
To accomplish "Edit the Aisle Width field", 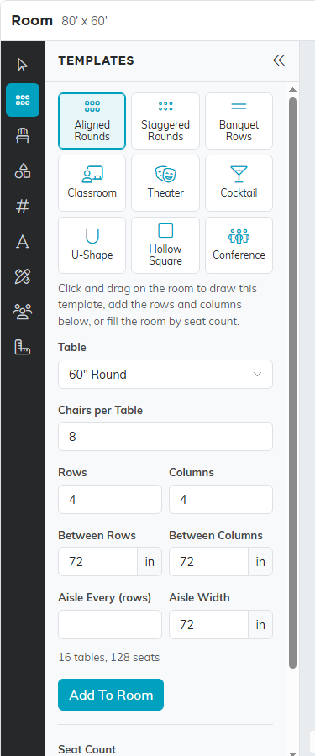I will (x=209, y=624).
